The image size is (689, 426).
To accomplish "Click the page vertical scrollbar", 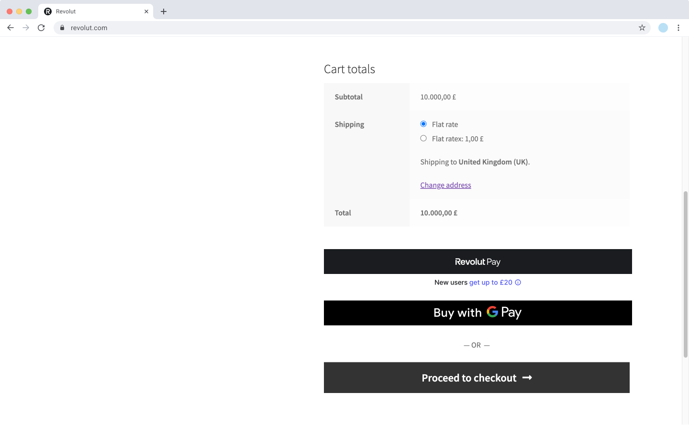I will (x=685, y=274).
